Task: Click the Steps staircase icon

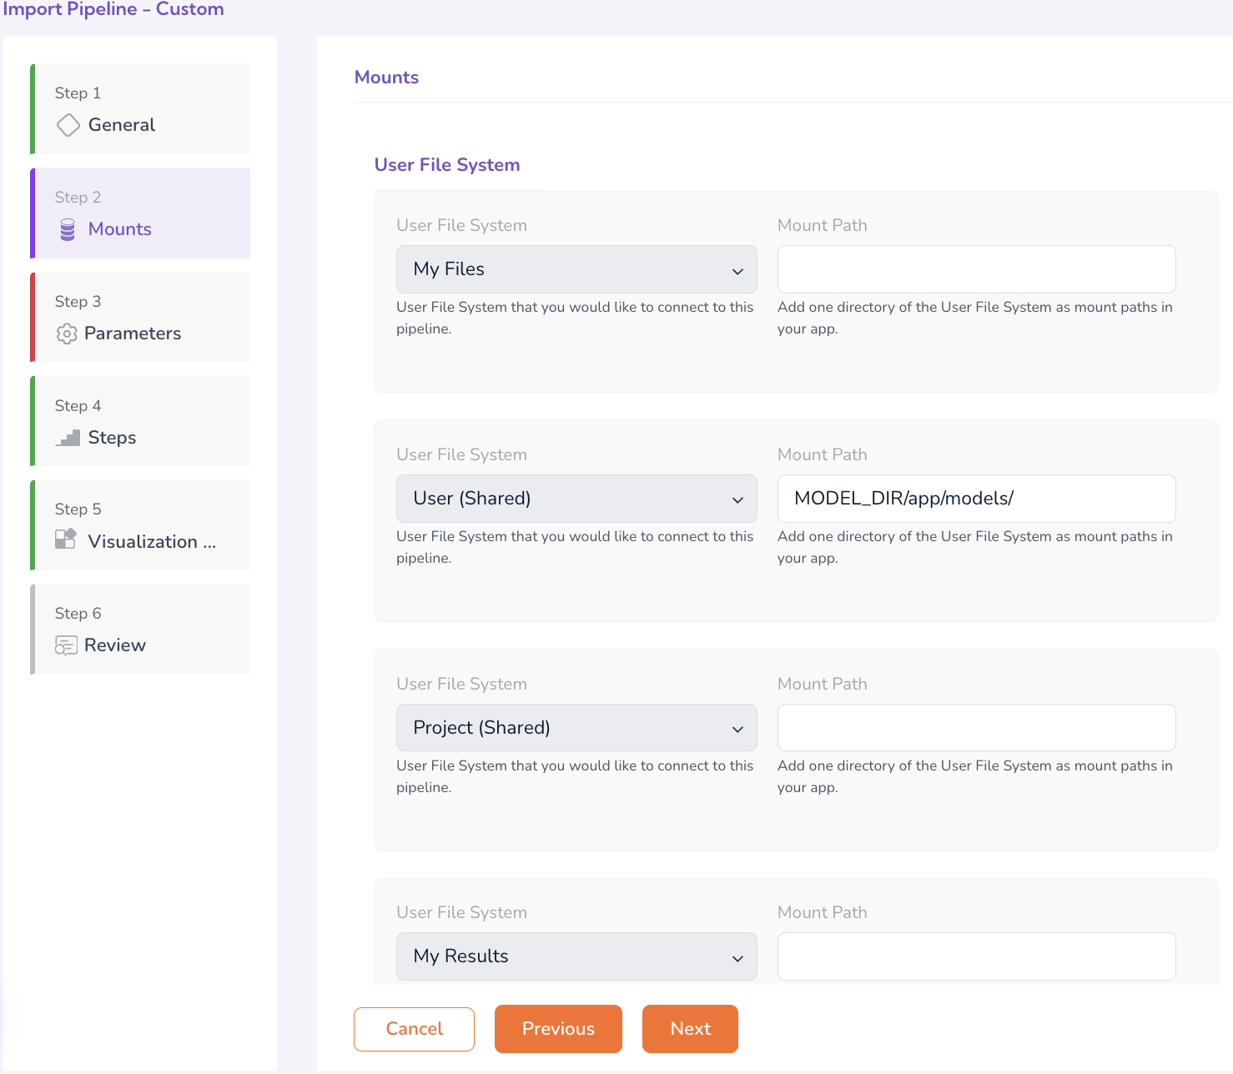Action: tap(68, 438)
